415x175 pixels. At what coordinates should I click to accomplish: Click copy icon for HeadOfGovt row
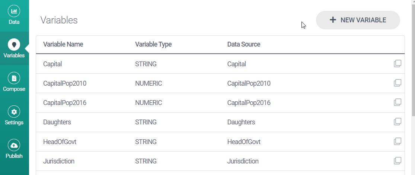pos(398,141)
